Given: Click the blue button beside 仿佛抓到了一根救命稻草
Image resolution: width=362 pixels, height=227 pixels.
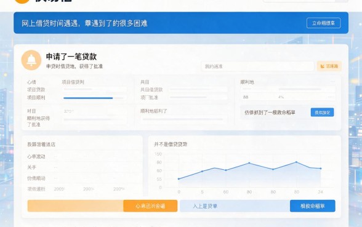Looking at the screenshot, I should [323, 113].
